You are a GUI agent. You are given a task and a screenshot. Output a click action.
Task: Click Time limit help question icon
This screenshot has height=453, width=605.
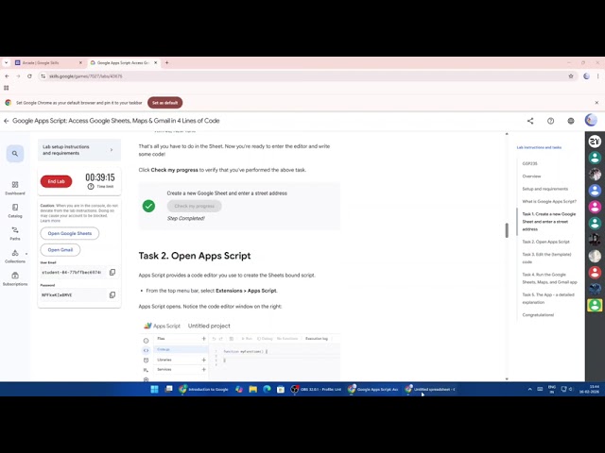91,187
